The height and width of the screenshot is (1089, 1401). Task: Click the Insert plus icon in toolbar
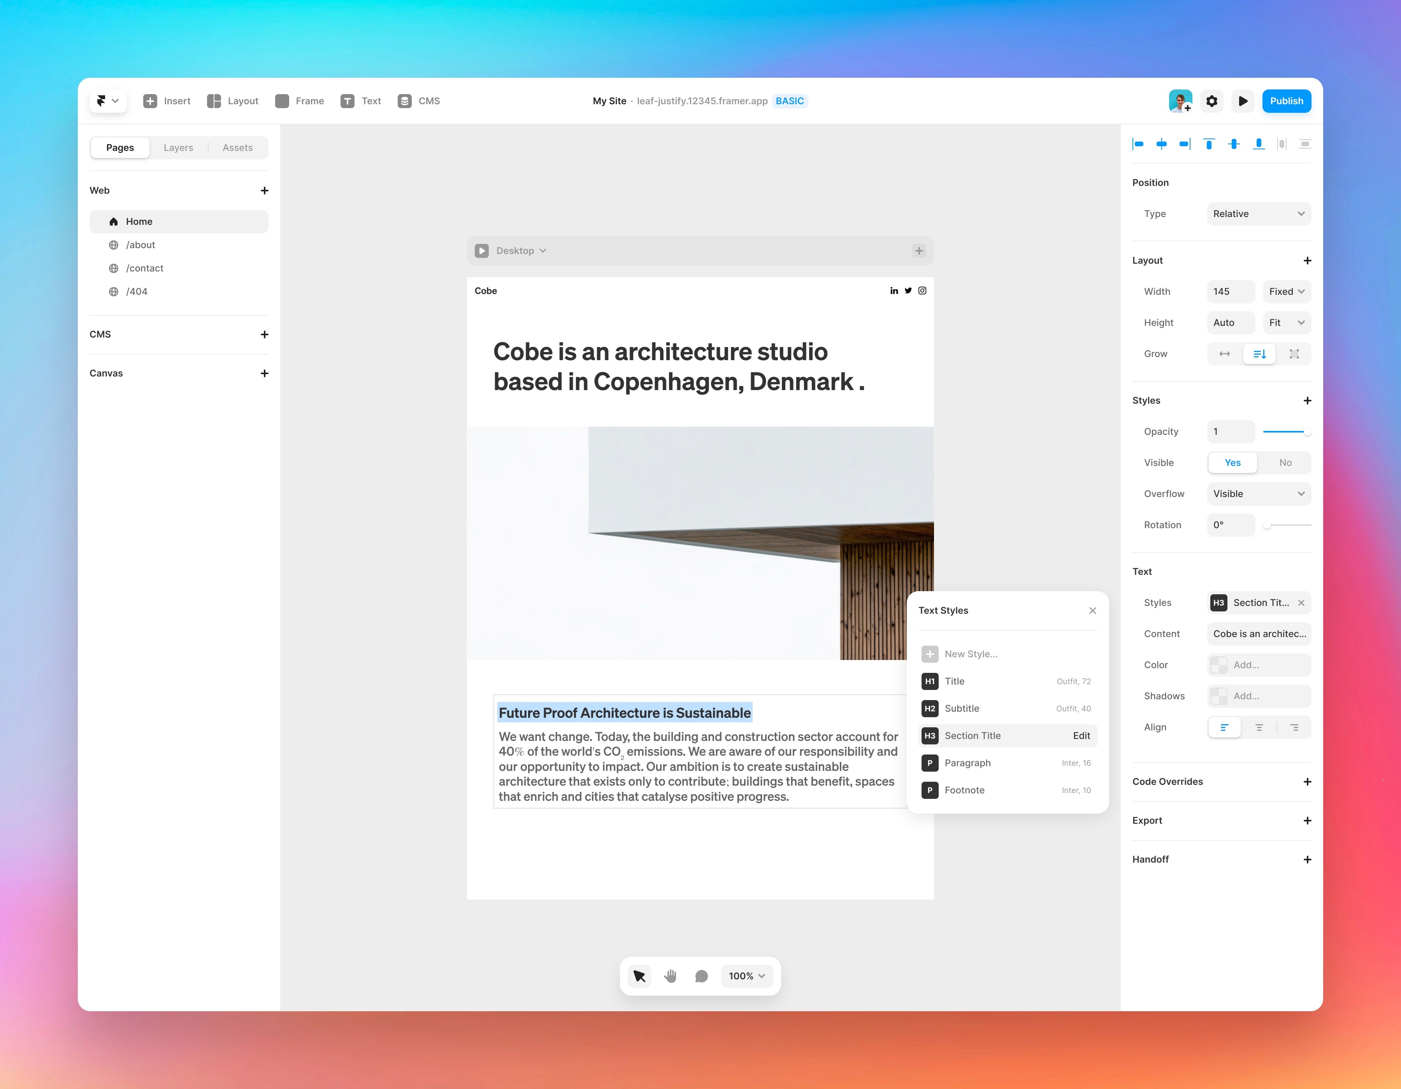pyautogui.click(x=150, y=101)
